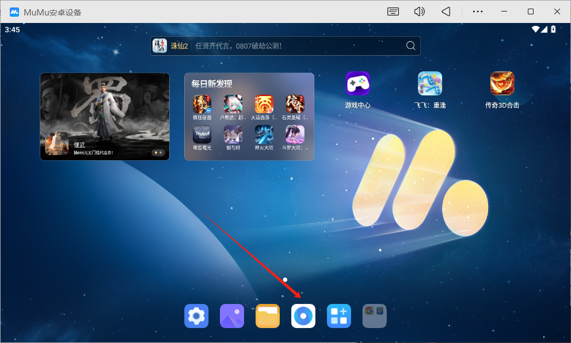The image size is (571, 343).
Task: Open the 偃武 game banner card
Action: point(105,117)
